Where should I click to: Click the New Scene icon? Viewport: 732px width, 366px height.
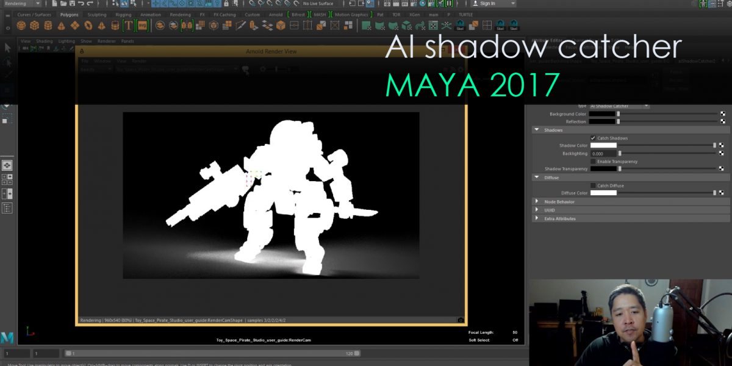54,4
